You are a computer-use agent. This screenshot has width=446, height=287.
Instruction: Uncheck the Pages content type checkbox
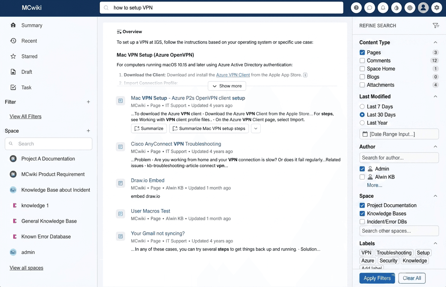(x=362, y=52)
